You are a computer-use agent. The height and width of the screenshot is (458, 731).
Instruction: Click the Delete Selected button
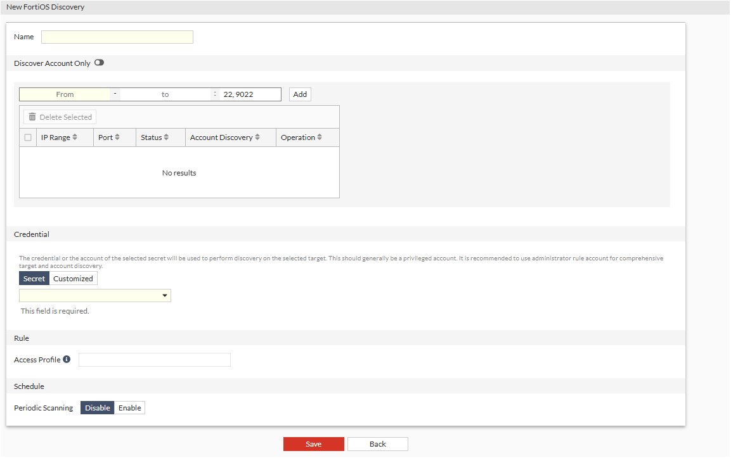60,117
